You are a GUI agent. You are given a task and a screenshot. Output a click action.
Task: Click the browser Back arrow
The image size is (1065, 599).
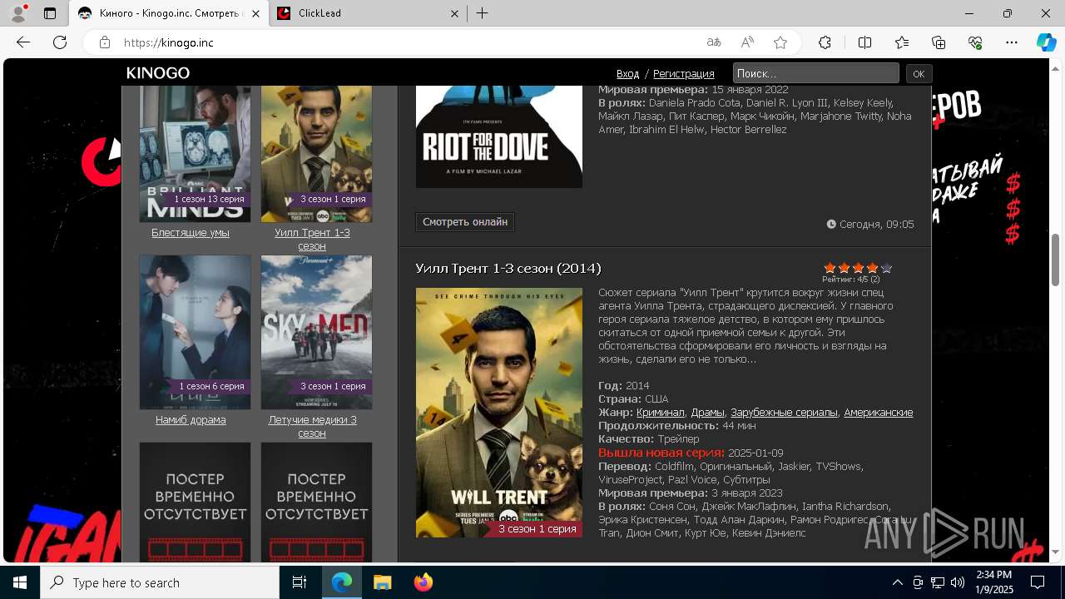coord(23,42)
